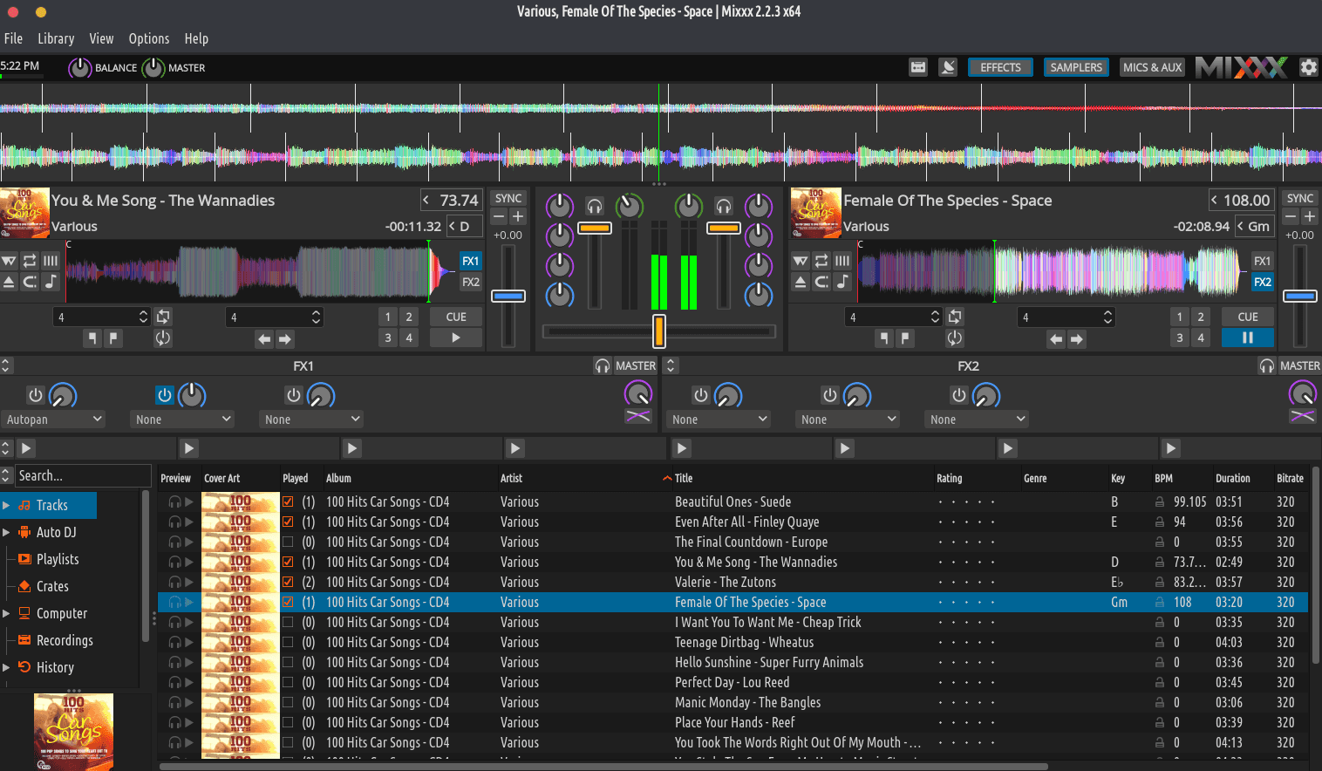Image resolution: width=1322 pixels, height=771 pixels.
Task: Click left deck pitch rate slider handle
Action: coord(508,296)
